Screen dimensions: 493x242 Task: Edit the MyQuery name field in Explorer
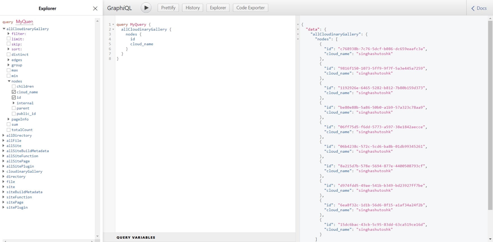pos(24,22)
